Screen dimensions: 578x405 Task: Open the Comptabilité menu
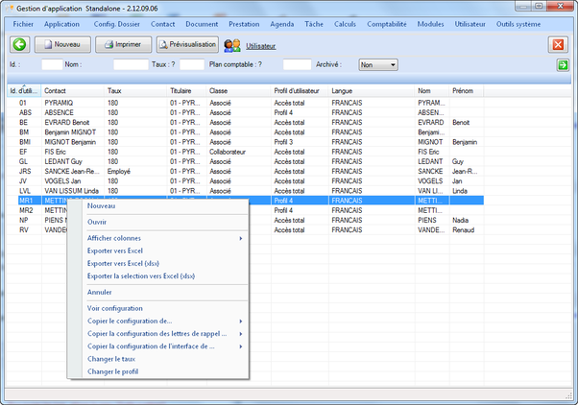(386, 23)
